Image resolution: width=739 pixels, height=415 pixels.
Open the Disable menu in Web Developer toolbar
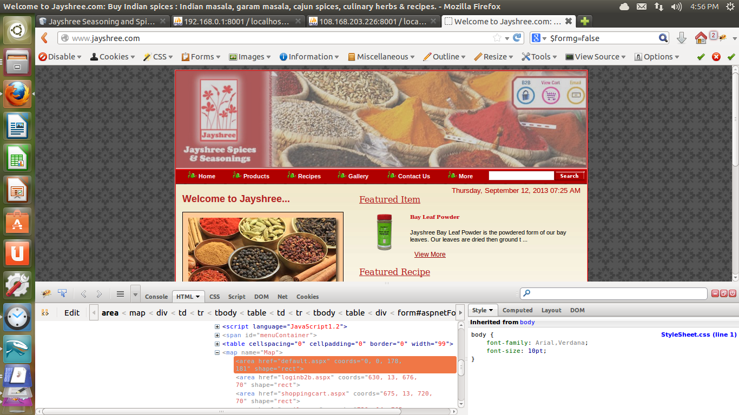pyautogui.click(x=60, y=57)
